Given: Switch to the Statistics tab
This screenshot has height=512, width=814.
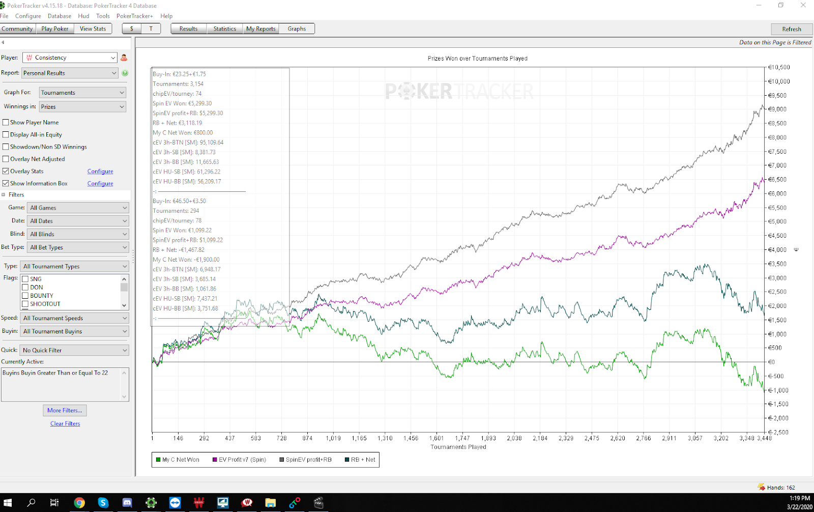Looking at the screenshot, I should 224,29.
